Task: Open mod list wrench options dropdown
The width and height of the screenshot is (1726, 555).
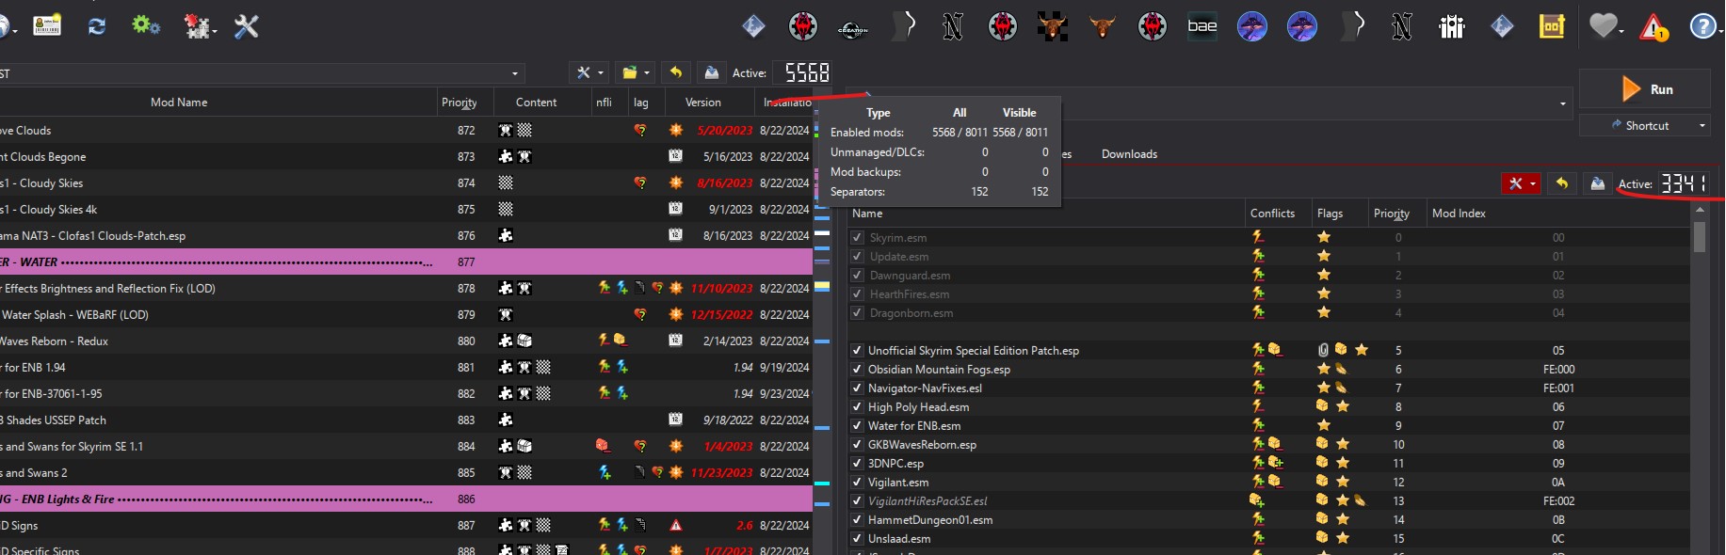Action: click(x=589, y=72)
